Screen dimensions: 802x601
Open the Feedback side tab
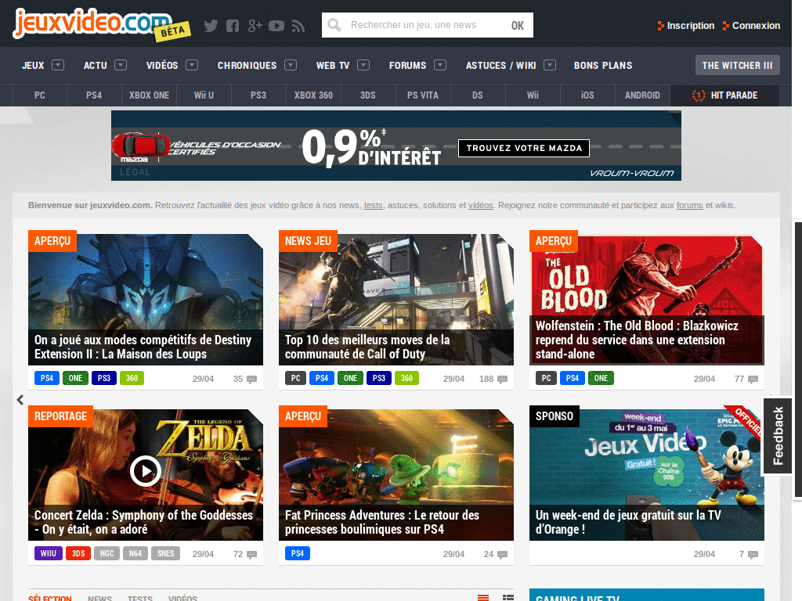(x=778, y=435)
